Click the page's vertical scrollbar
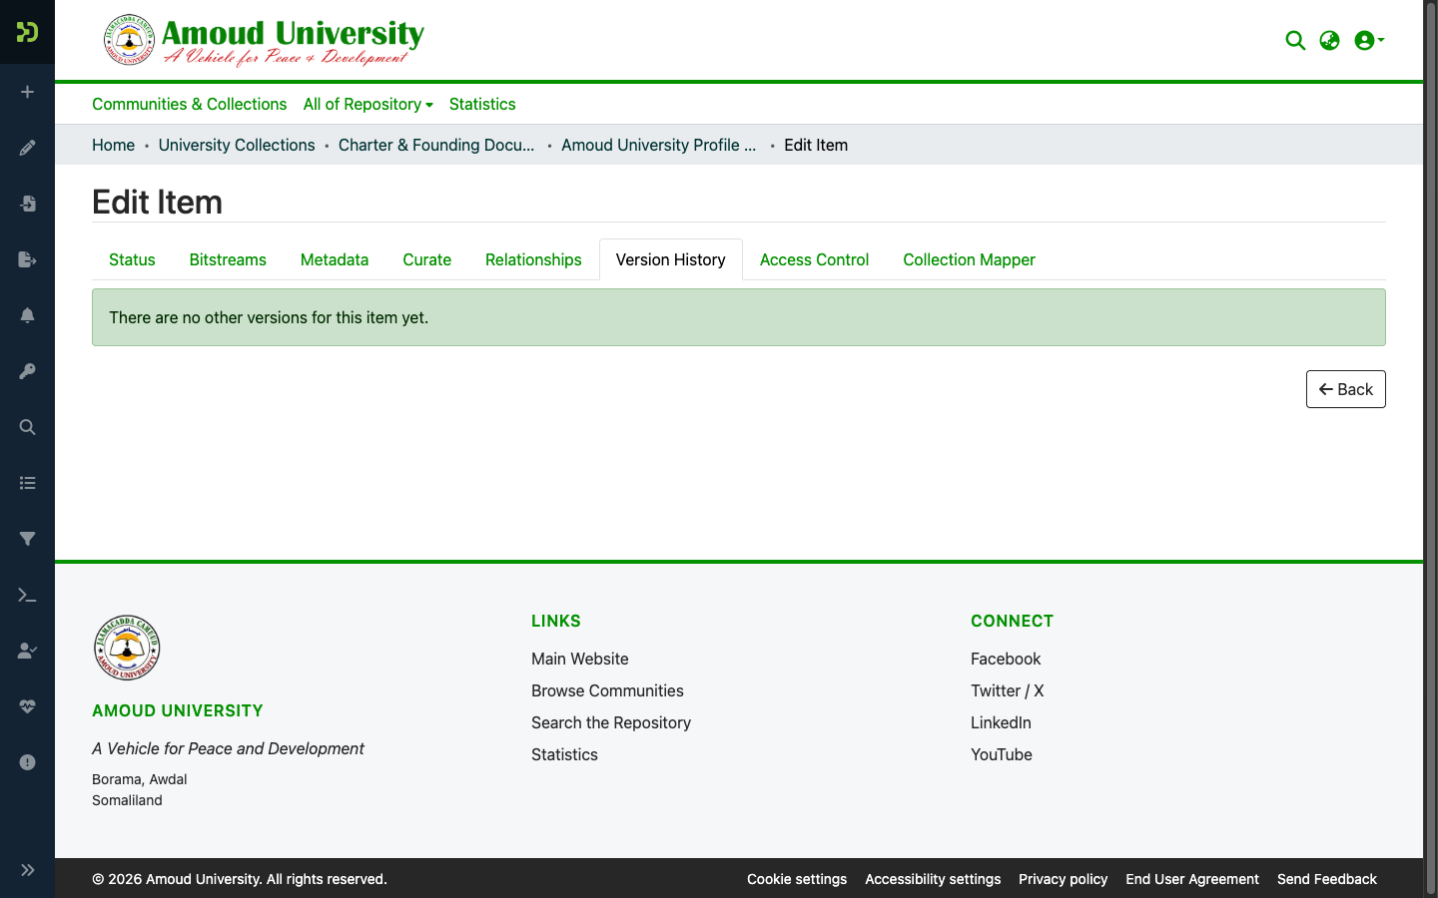1438x898 pixels. (1430, 449)
